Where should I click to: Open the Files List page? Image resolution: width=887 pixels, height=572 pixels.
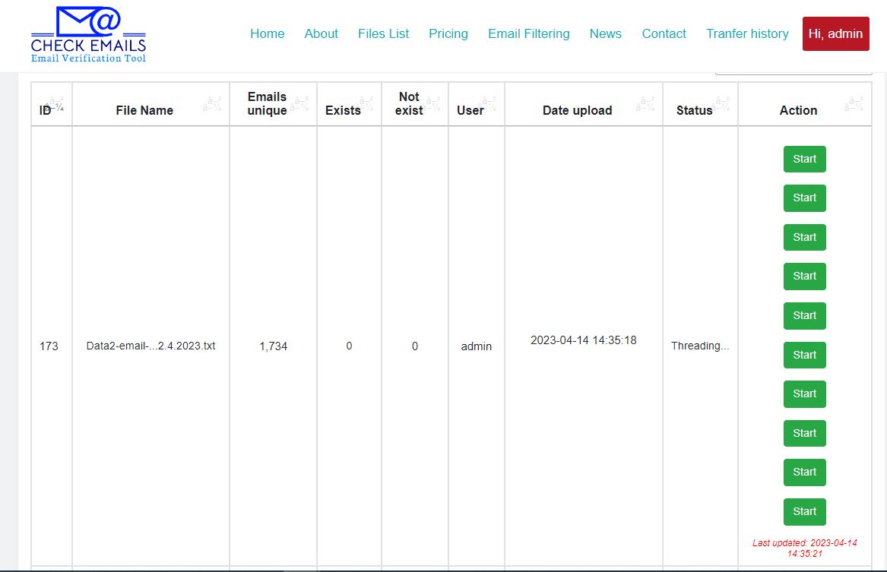pyautogui.click(x=383, y=34)
